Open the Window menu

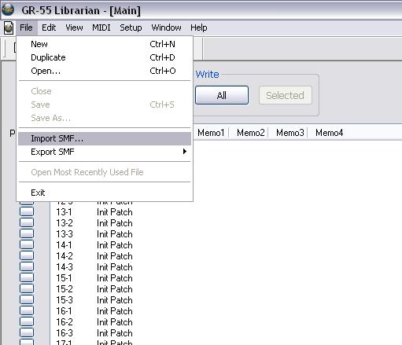point(166,28)
